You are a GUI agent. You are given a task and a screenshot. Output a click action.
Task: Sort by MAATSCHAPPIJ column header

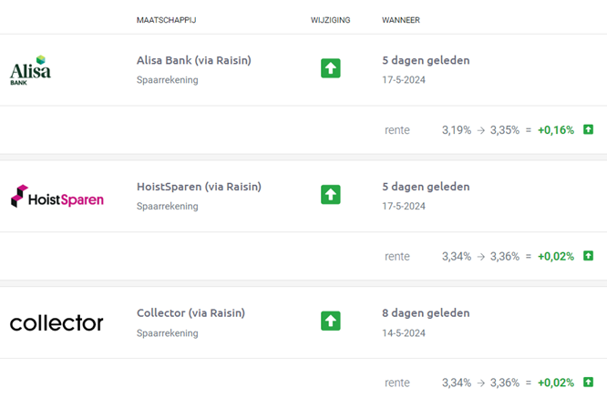tap(166, 20)
